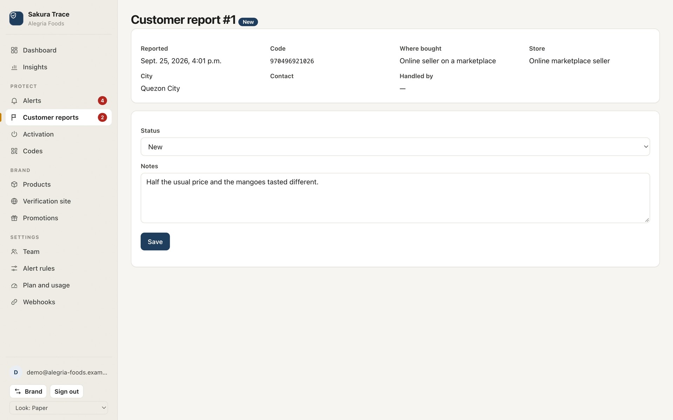Open Promotions in the sidebar
The height and width of the screenshot is (420, 673).
59,218
